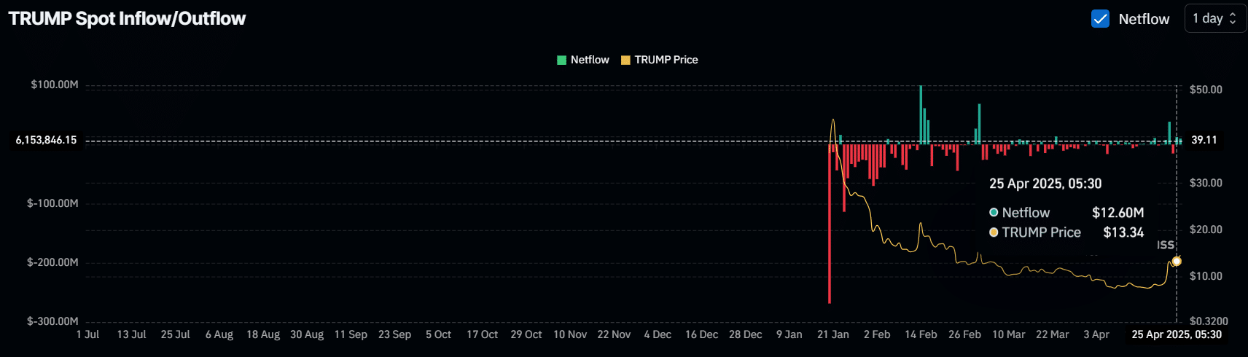Click the '25 Jul' x-axis label
Image resolution: width=1248 pixels, height=357 pixels.
(x=175, y=334)
